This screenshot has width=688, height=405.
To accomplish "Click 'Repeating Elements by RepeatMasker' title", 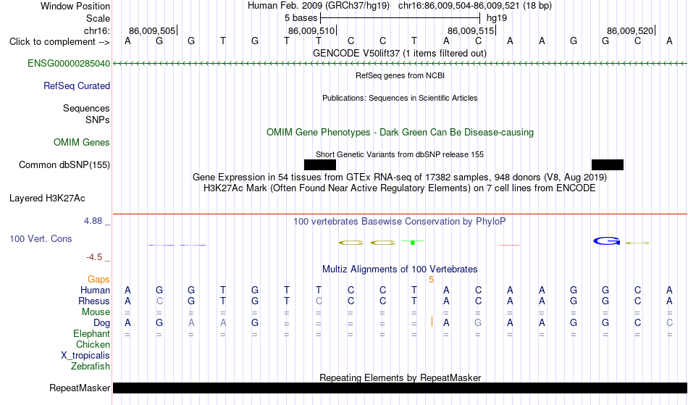I will tap(400, 377).
